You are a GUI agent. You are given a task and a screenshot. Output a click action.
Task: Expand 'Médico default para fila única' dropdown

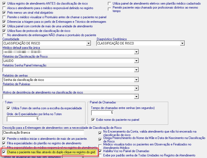click(x=136, y=52)
